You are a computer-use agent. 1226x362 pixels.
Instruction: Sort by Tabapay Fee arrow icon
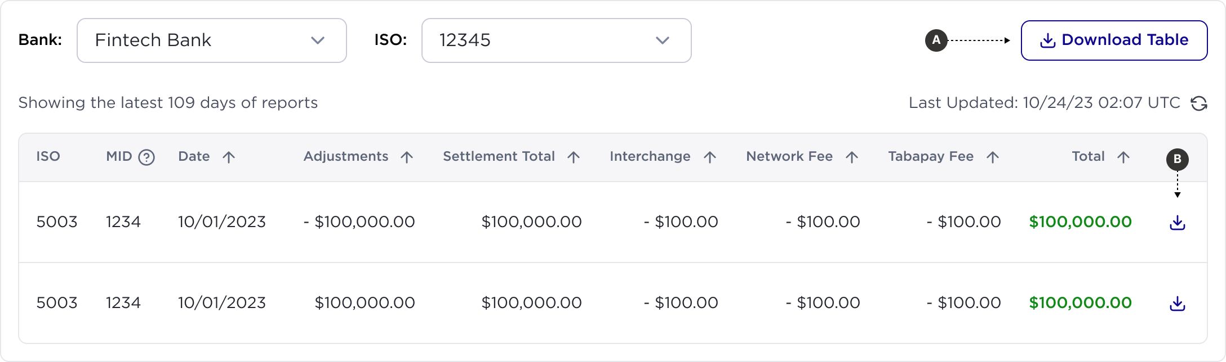(x=993, y=157)
